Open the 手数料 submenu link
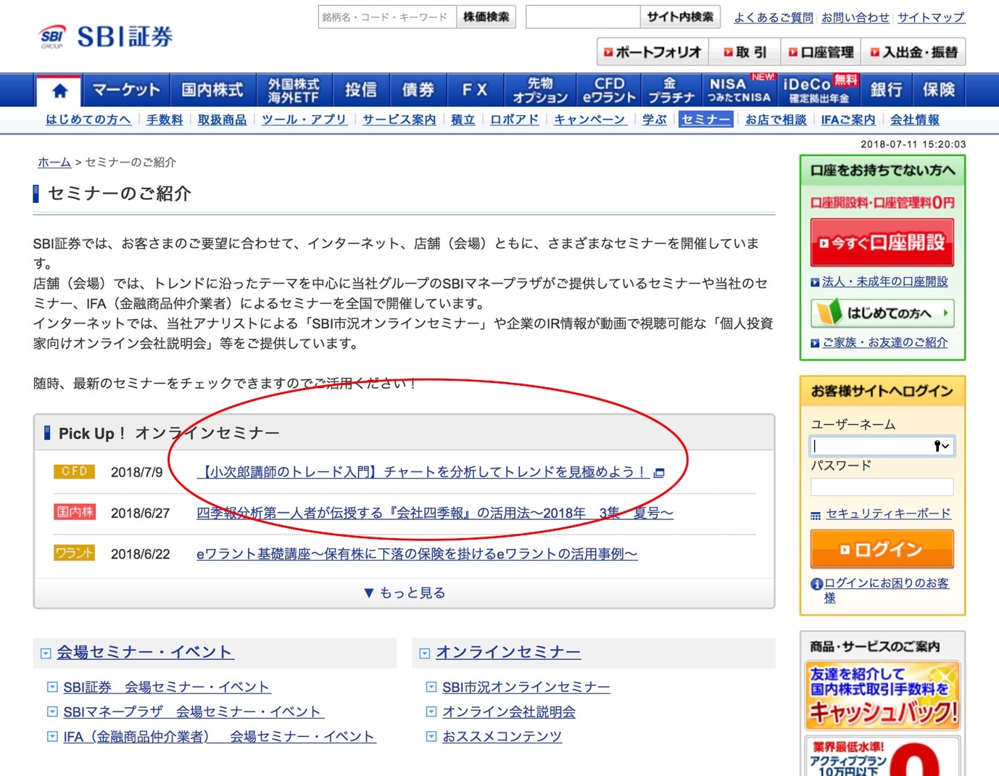The height and width of the screenshot is (776, 999). pos(165,120)
